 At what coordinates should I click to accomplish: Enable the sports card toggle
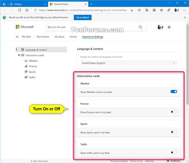[174, 132]
